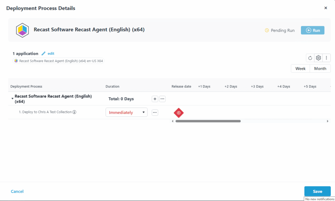Click the Save button
The image size is (335, 201).
coord(317,192)
